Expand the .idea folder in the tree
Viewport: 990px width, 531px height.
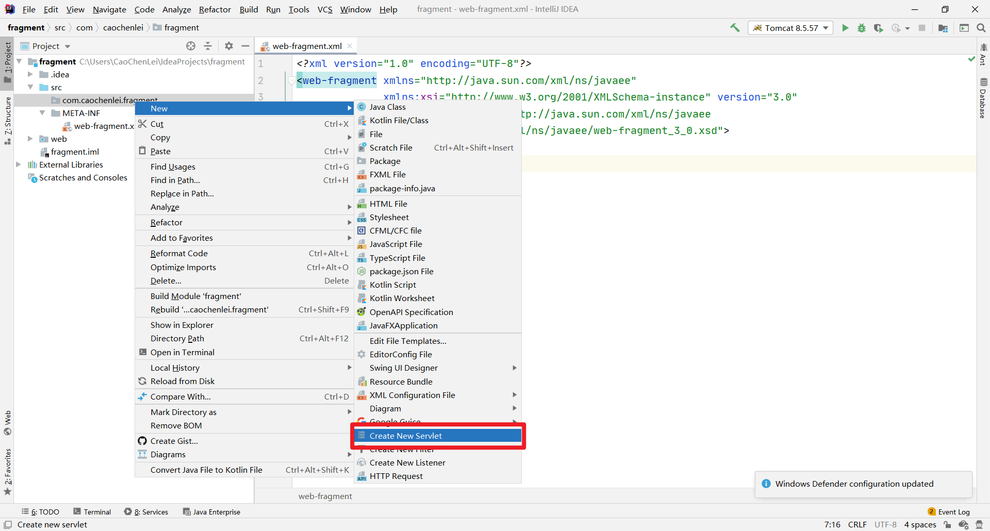click(30, 74)
